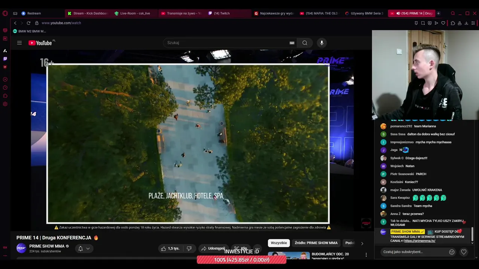Screen dimensions: 479x269
Task: Switch to MAFIA: THE OLD tab
Action: pyautogui.click(x=320, y=13)
